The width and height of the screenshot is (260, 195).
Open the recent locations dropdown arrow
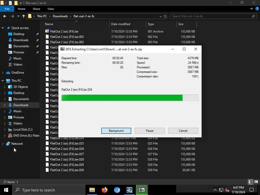pos(18,16)
